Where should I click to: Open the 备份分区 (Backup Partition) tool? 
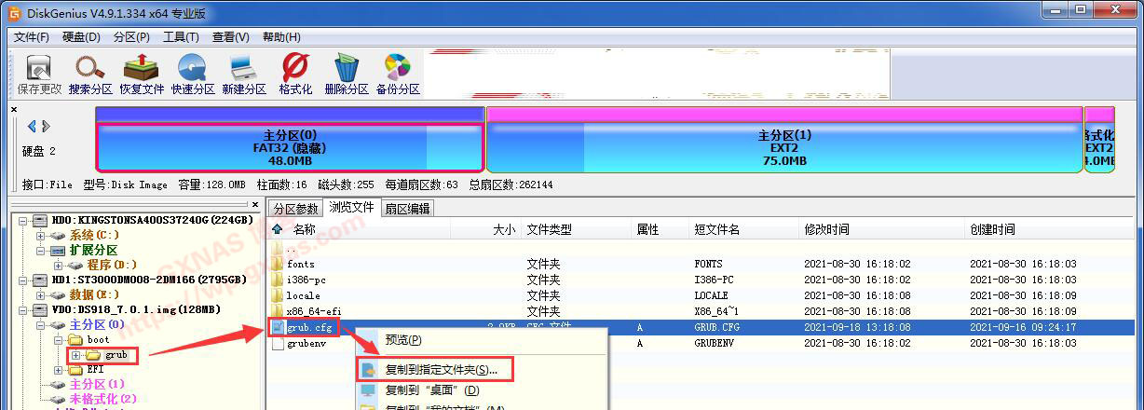click(x=398, y=74)
